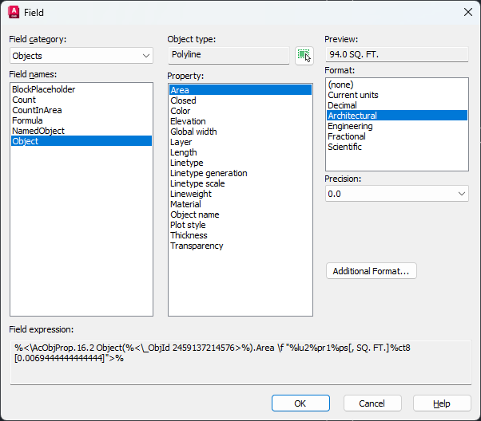Screen dimensions: 481x421
Task: Close the Field dialog
Action: [467, 12]
